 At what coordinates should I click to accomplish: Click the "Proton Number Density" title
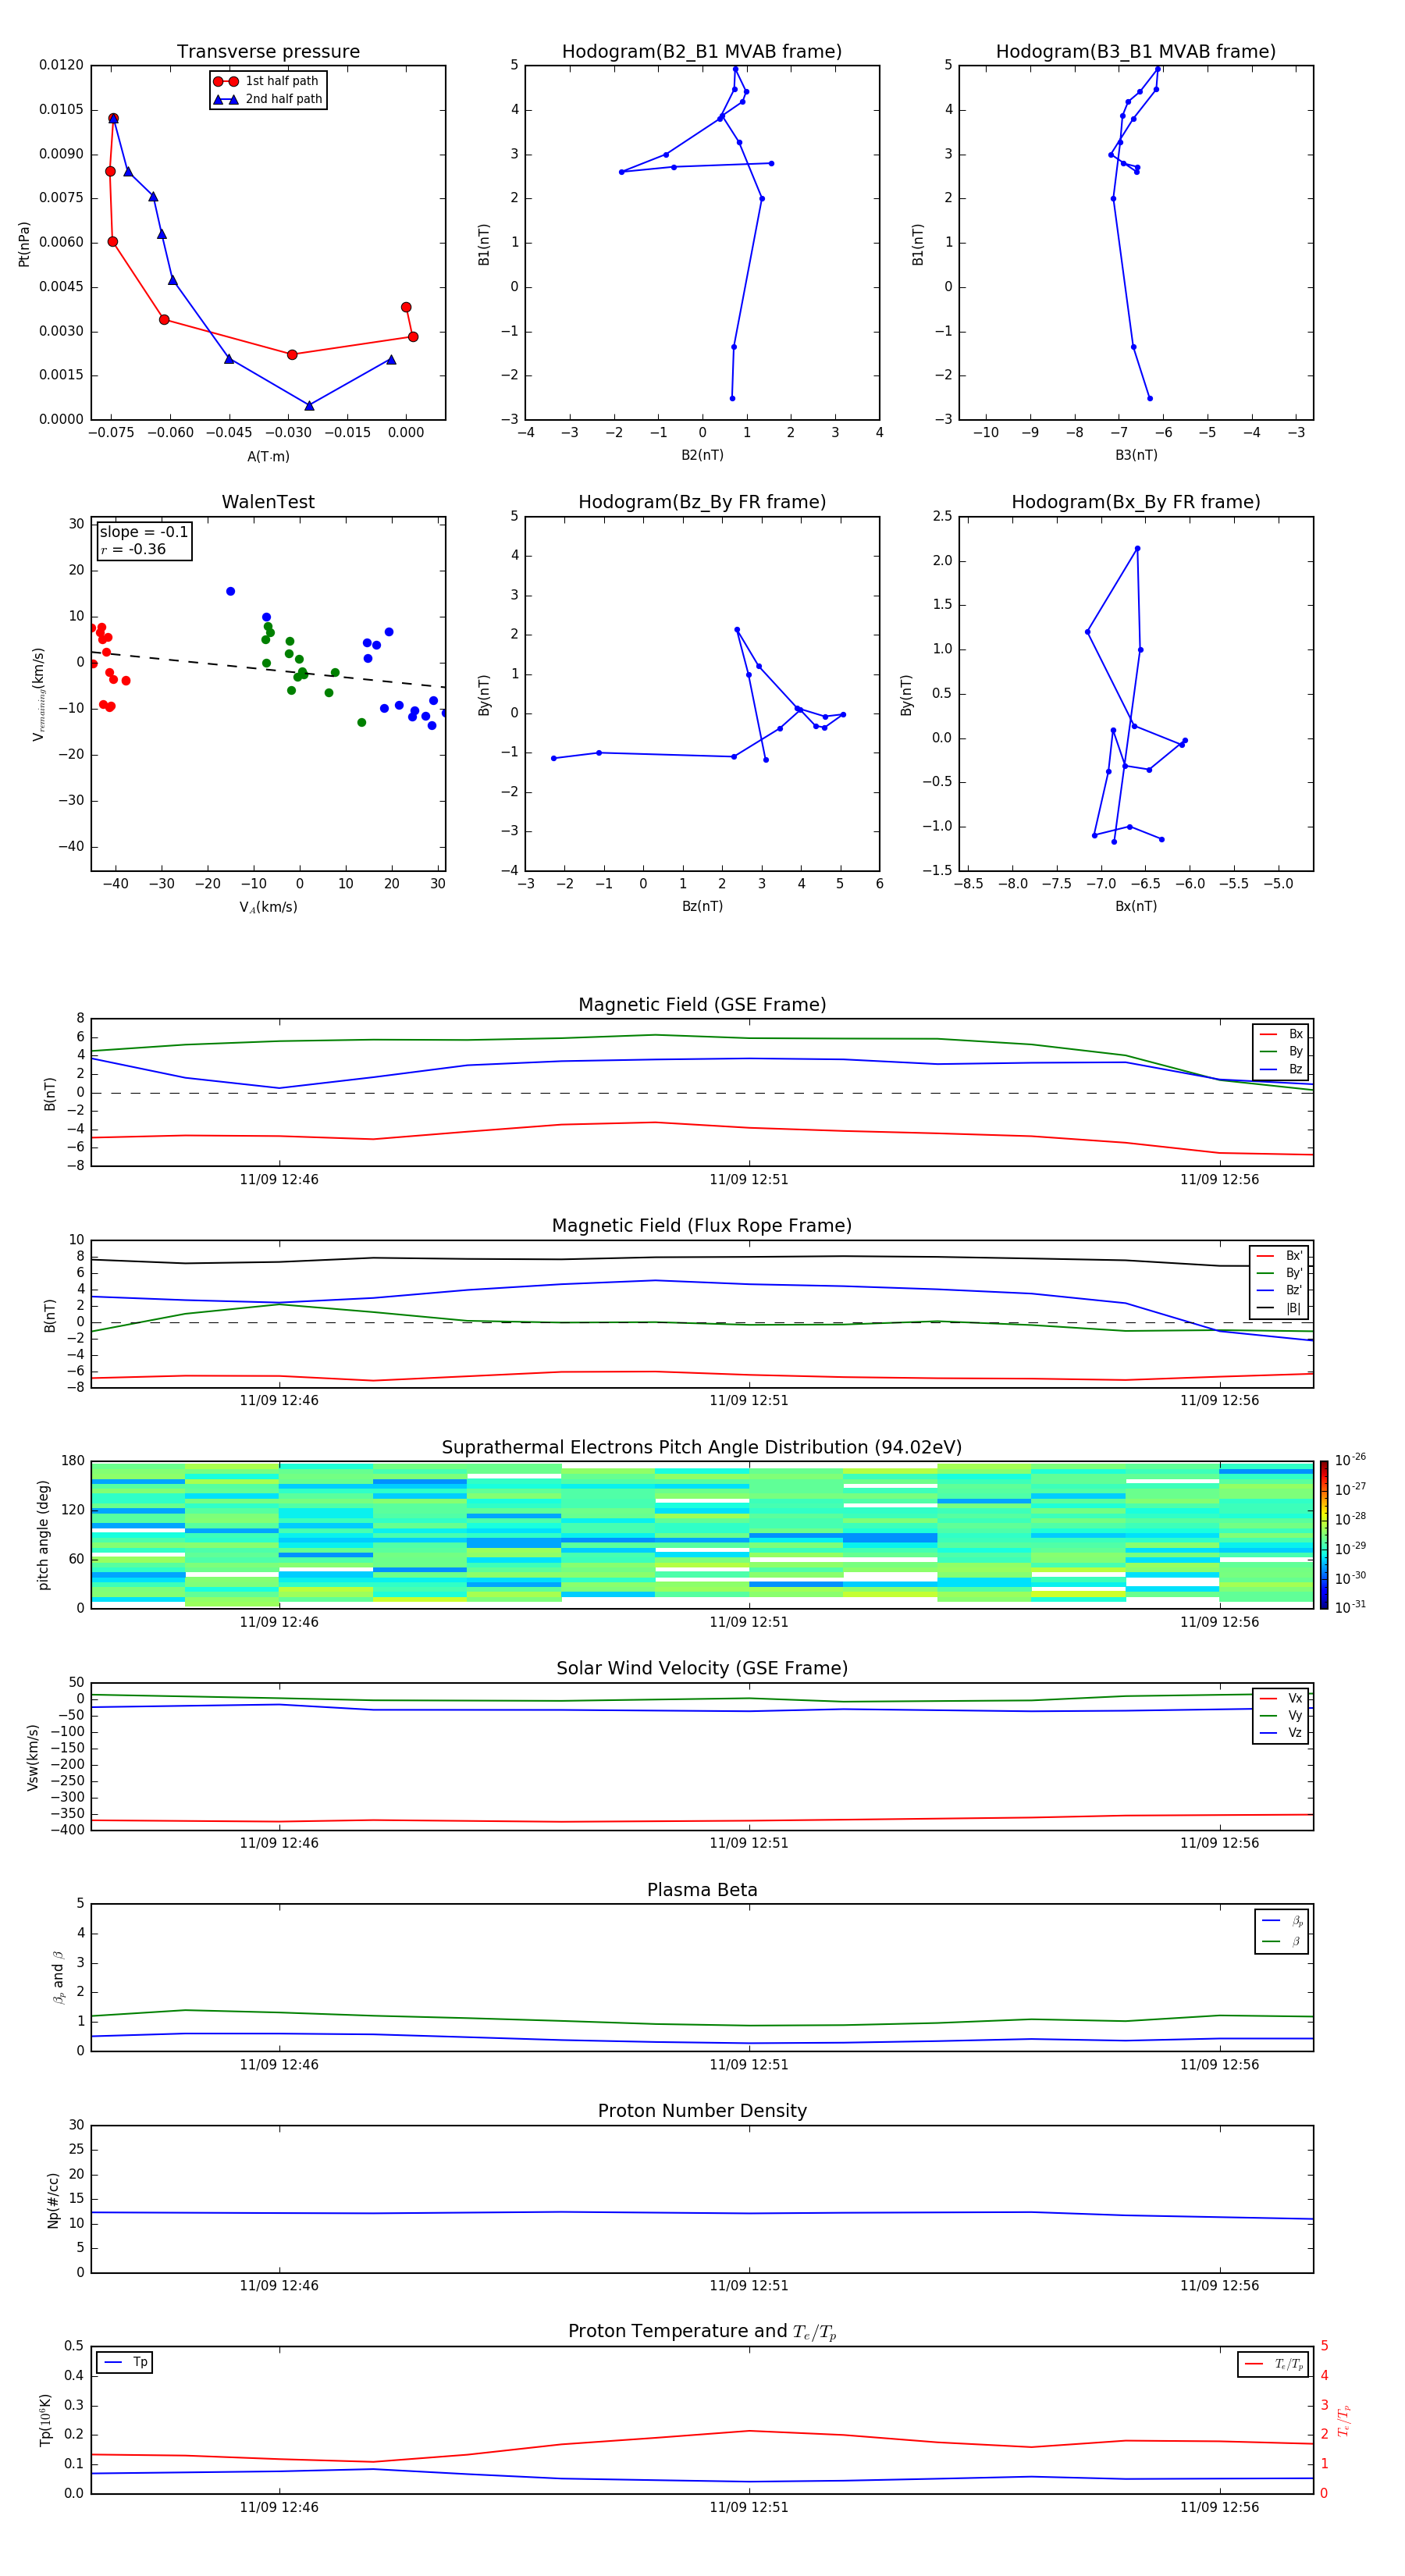point(702,2111)
